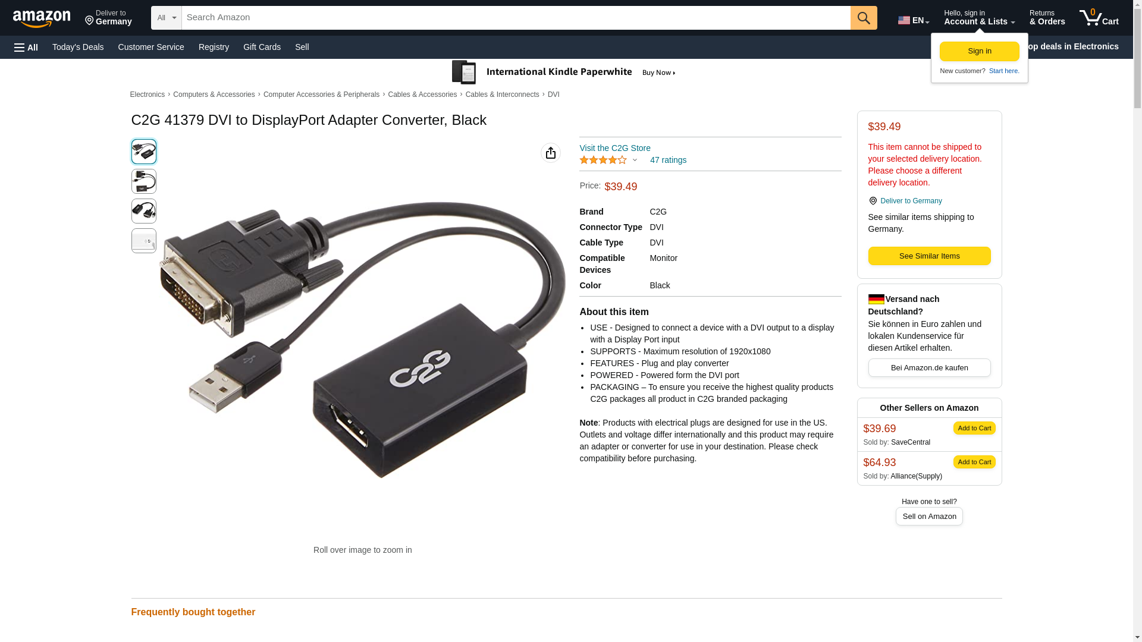Viewport: 1142px width, 642px height.
Task: Expand the ratings breakdown chevron
Action: coord(635,160)
